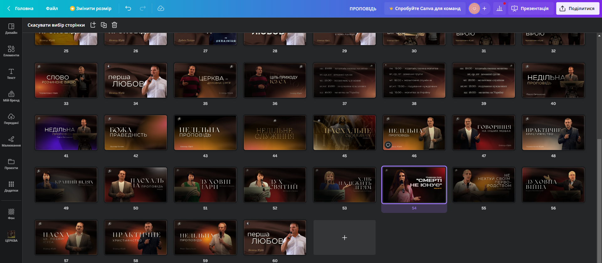Open Мій бренд brand kit panel
This screenshot has width=602, height=263.
[x=11, y=96]
